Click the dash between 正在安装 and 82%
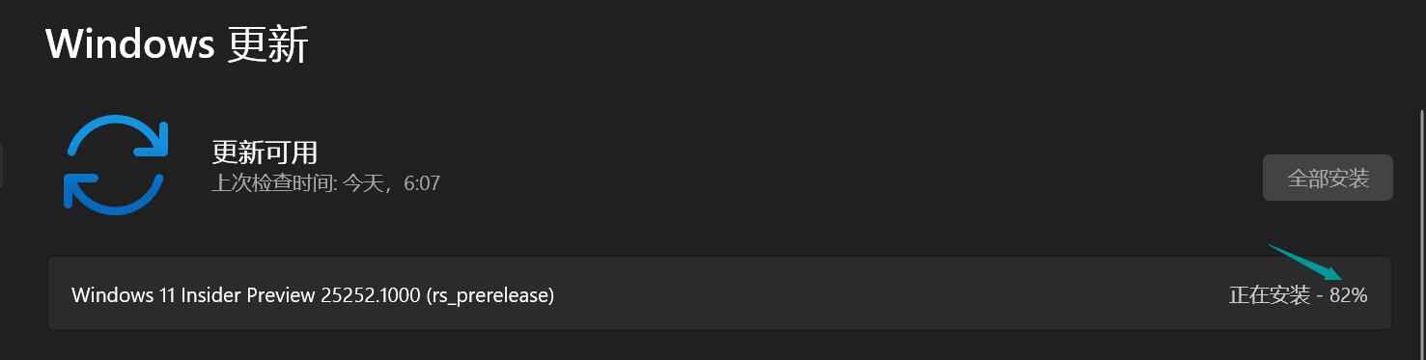 click(x=1320, y=296)
